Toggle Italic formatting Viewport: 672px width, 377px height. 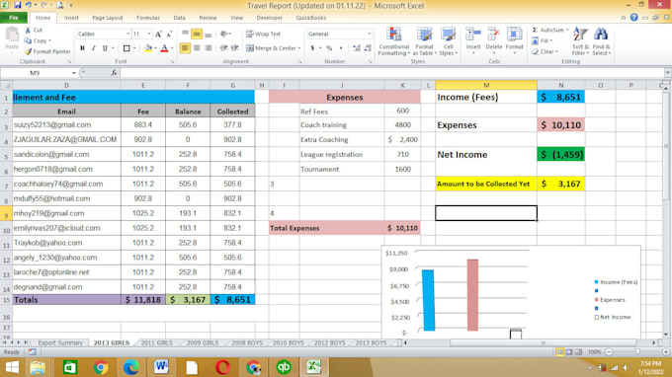(94, 48)
